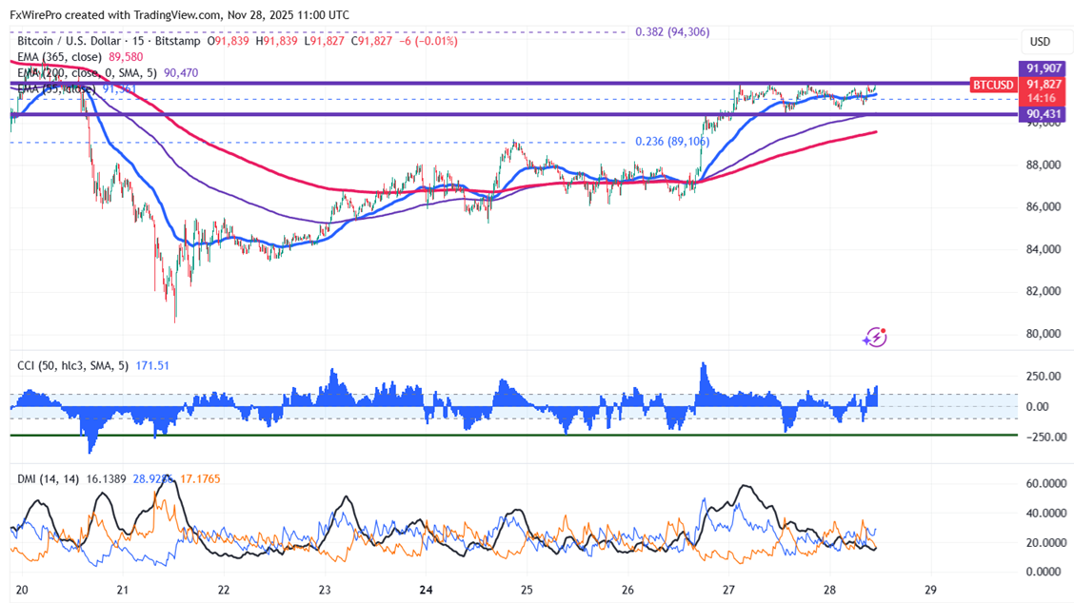Select EMA (365, close) indicator legend

coord(60,57)
